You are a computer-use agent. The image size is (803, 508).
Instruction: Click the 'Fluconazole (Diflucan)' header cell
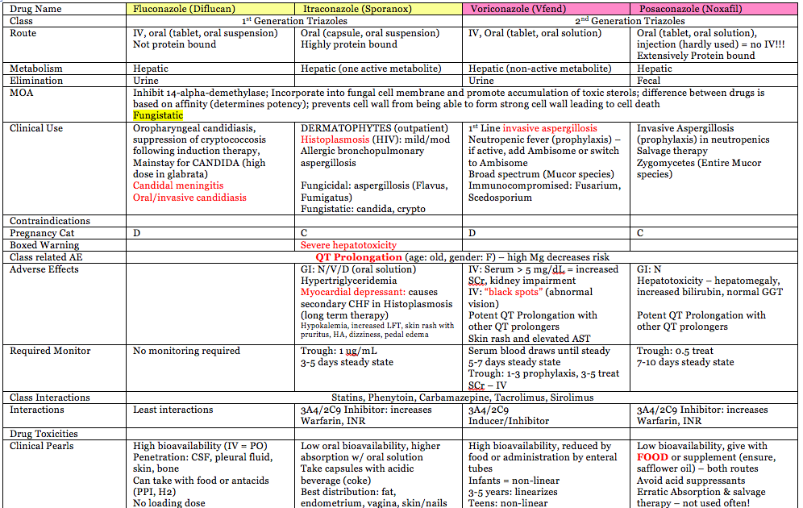click(x=210, y=9)
